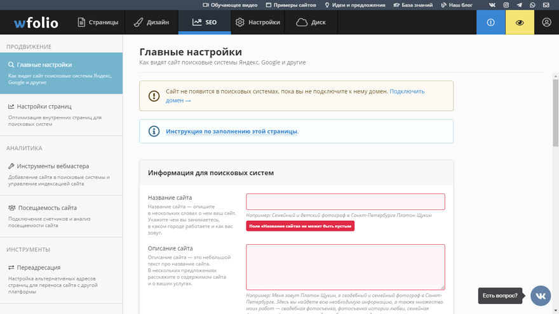Open the Instagram icon in top bar
This screenshot has width=559, height=314.
(506, 5)
